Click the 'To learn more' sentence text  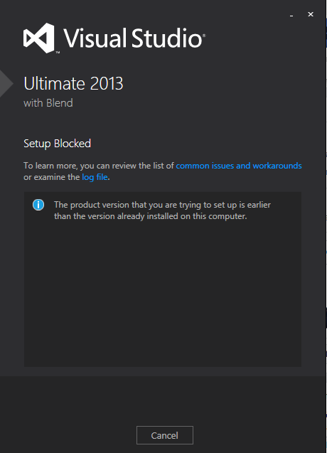click(x=99, y=166)
